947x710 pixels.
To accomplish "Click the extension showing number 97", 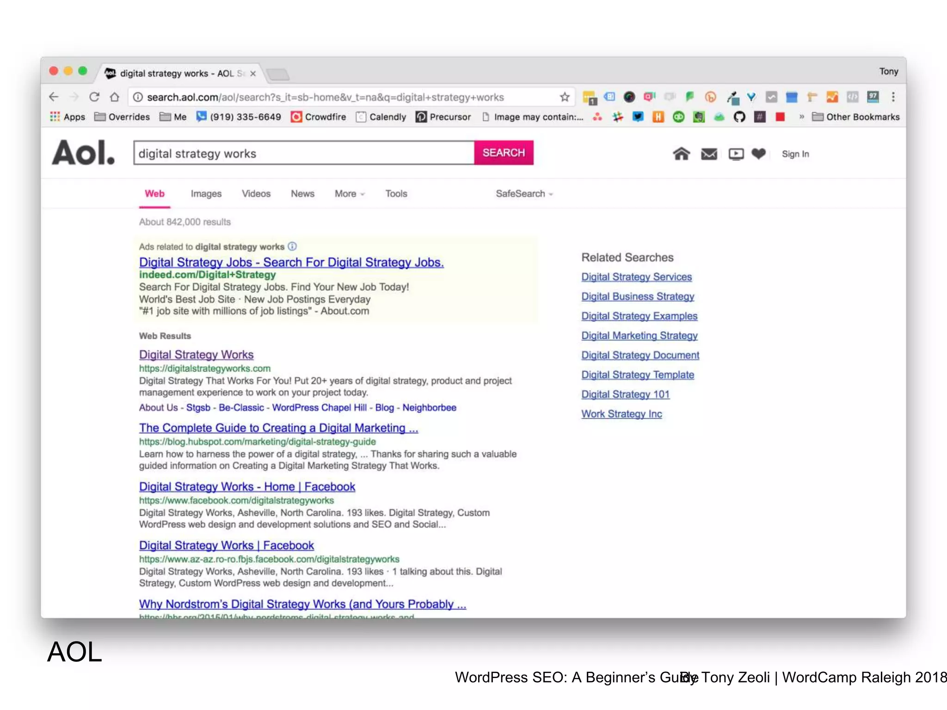I will 873,97.
